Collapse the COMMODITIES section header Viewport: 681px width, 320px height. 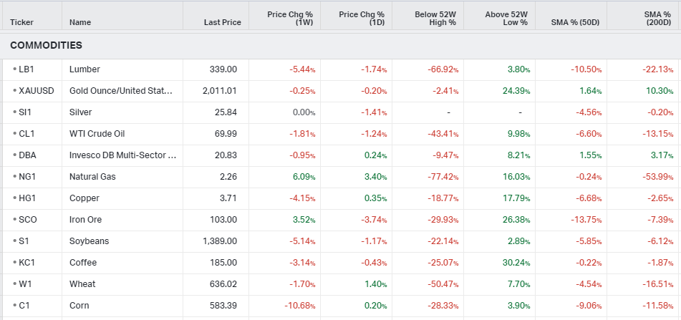(46, 45)
